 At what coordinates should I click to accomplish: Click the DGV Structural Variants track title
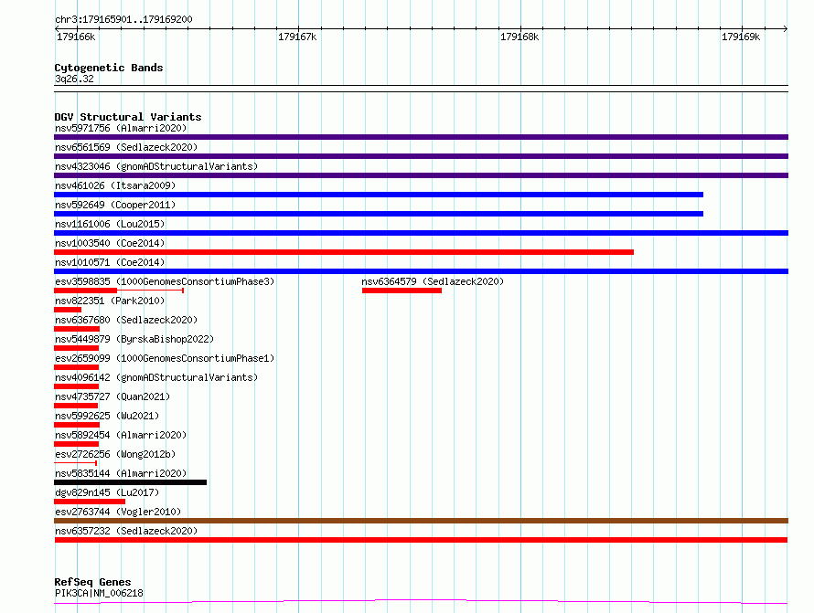coord(128,117)
